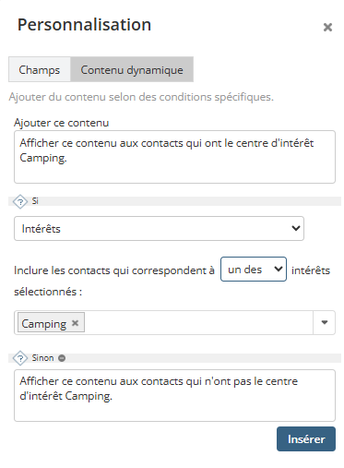This screenshot has width=344, height=468.
Task: Select the Camping tag label
Action: click(x=44, y=324)
